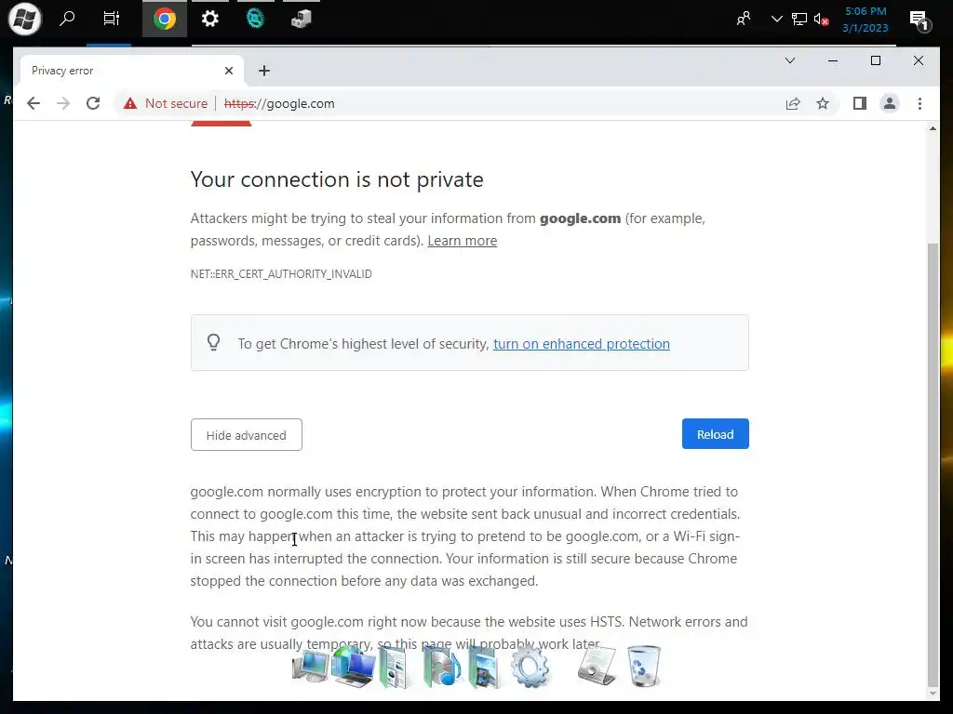Go back using the browser back arrow

tap(34, 104)
